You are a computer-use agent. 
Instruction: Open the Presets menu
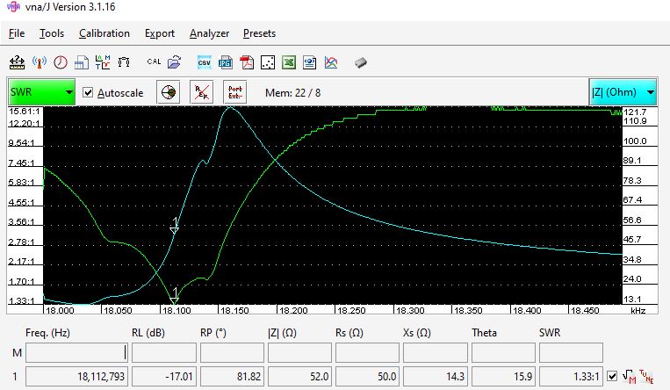(x=259, y=33)
